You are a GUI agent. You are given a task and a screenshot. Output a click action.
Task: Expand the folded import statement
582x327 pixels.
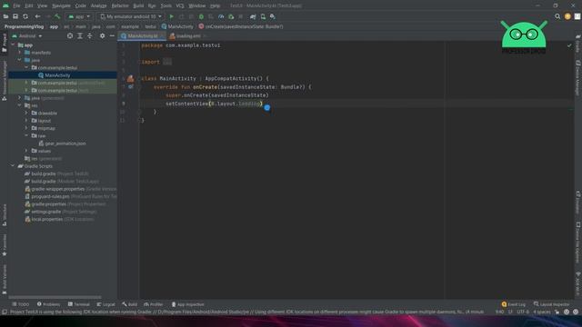(167, 62)
